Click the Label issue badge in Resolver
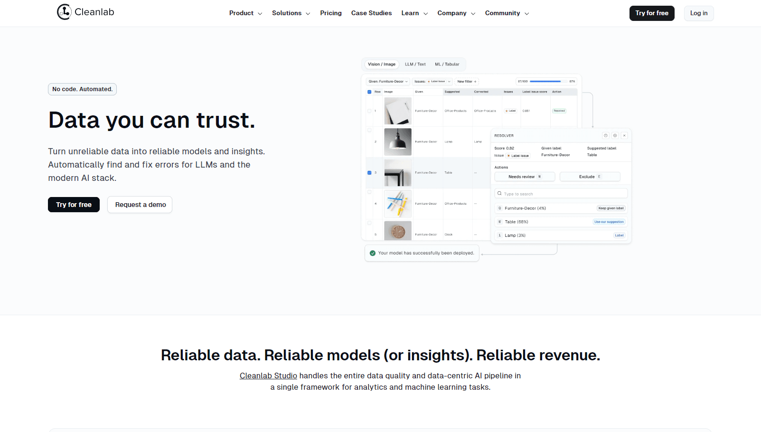 coord(518,156)
